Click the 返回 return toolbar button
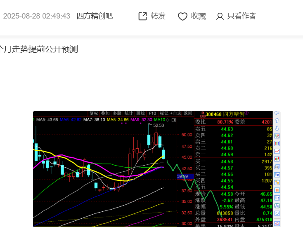303x227 pixels. pyautogui.click(x=188, y=113)
